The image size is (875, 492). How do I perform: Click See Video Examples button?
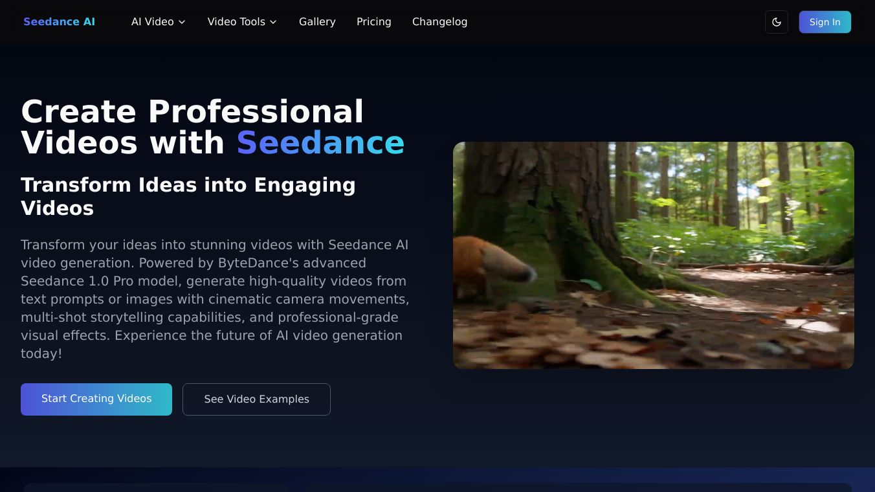point(256,399)
